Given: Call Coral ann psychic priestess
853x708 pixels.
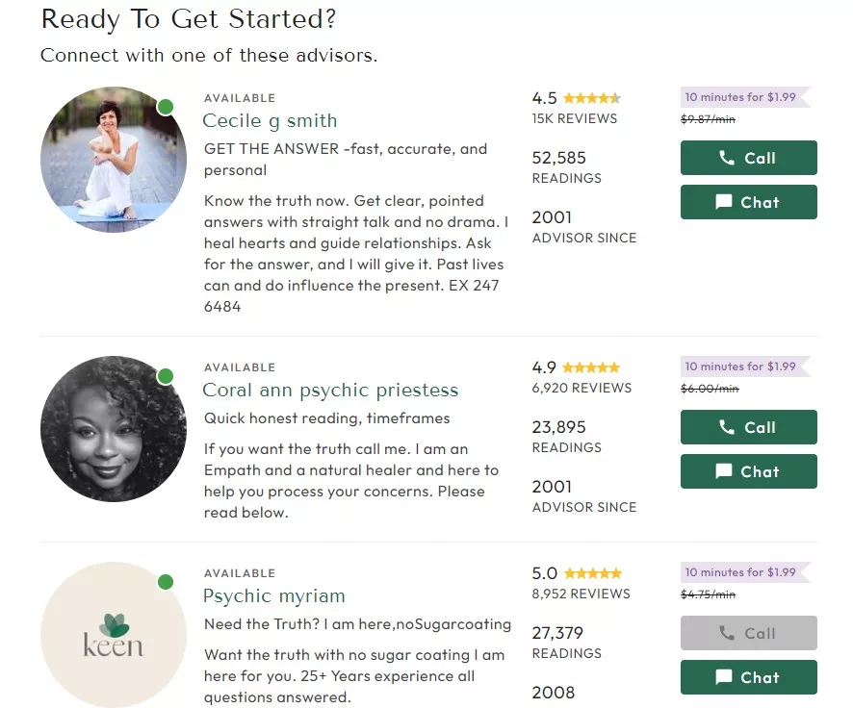Looking at the screenshot, I should click(x=748, y=427).
